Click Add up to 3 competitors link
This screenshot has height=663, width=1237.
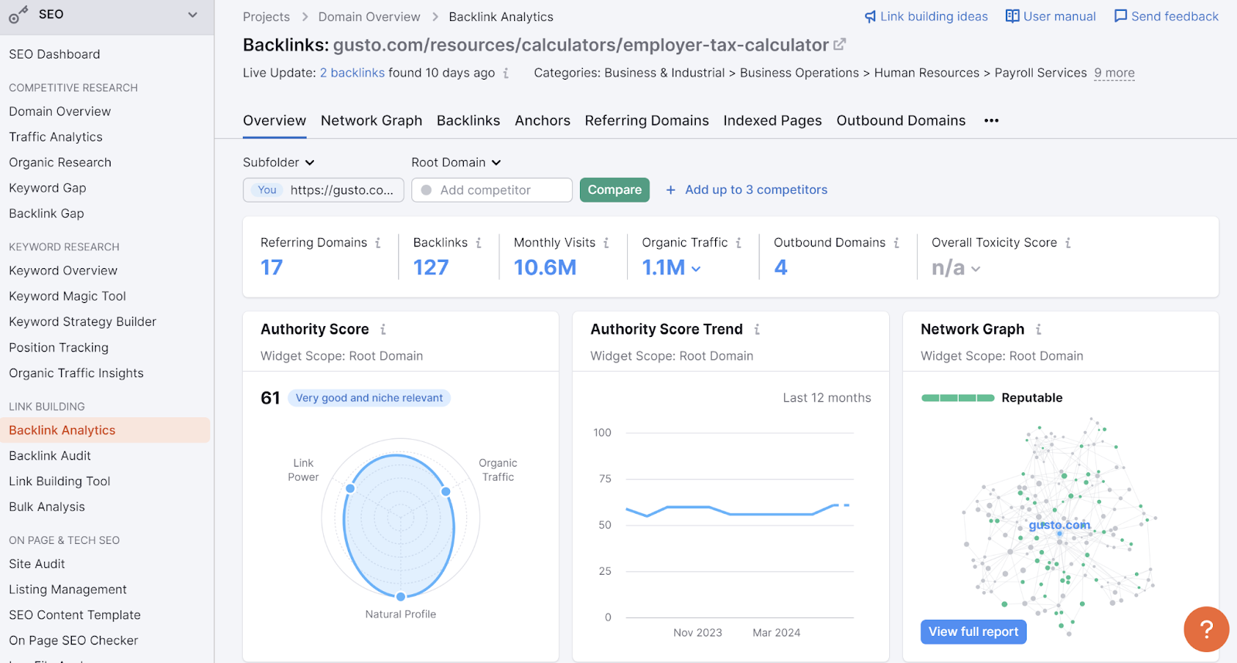[x=756, y=190]
